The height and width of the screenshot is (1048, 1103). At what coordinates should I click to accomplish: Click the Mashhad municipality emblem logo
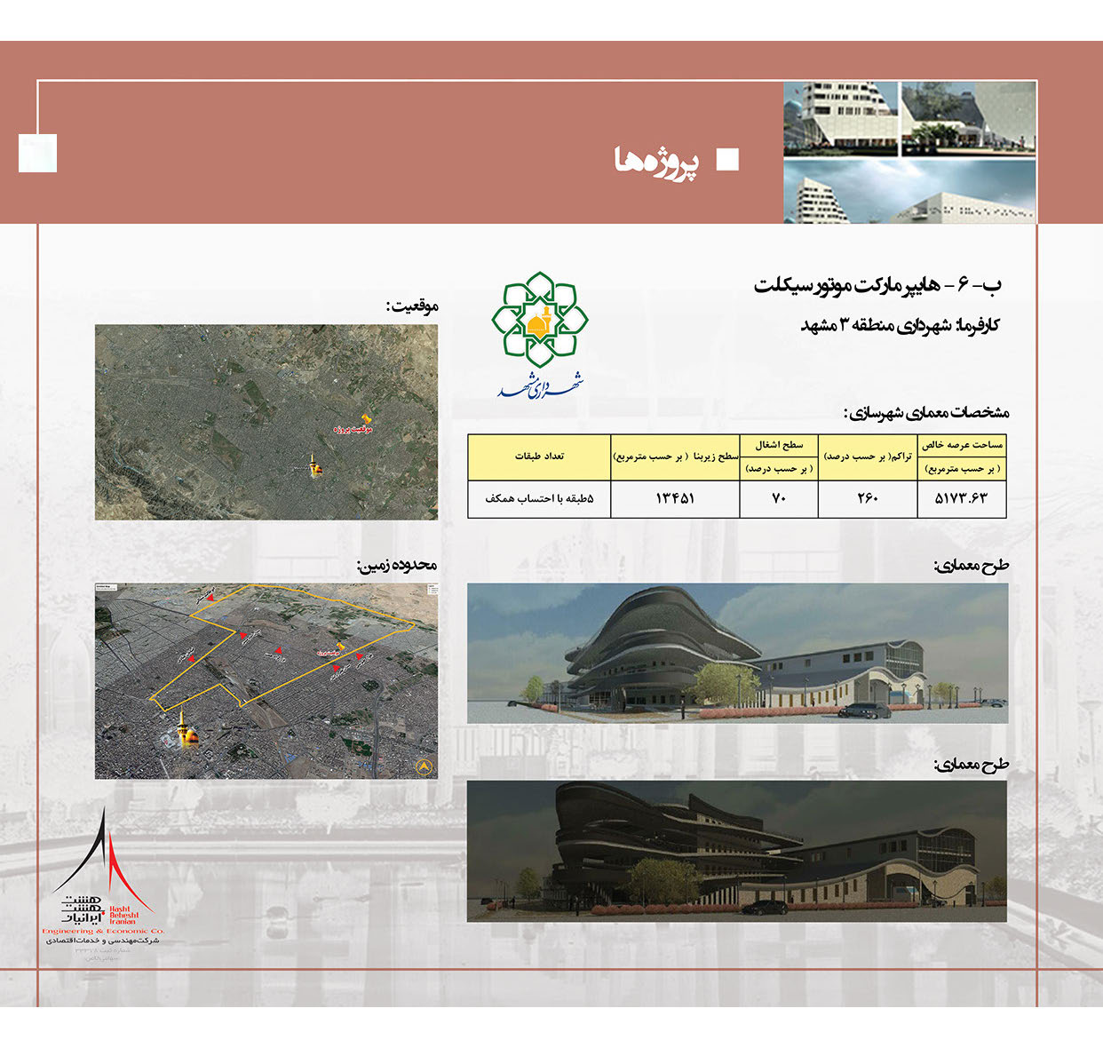pyautogui.click(x=540, y=334)
